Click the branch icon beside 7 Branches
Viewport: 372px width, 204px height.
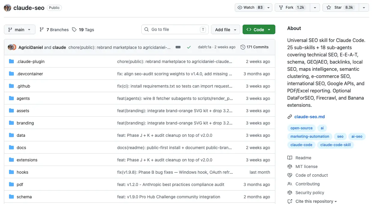(x=42, y=30)
